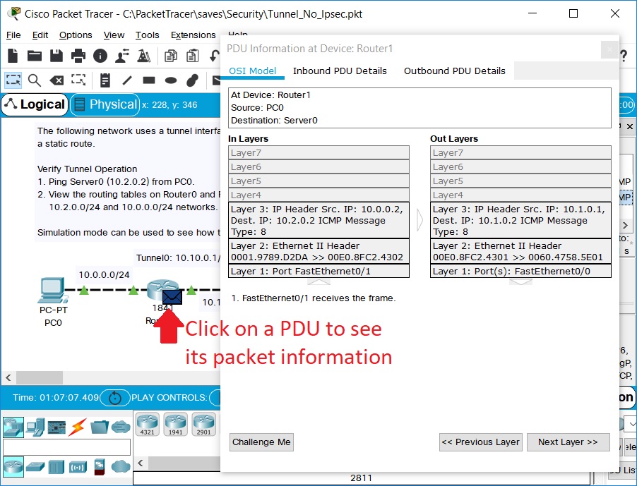637x486 pixels.
Task: Activate the Select tool toggle
Action: [13, 80]
